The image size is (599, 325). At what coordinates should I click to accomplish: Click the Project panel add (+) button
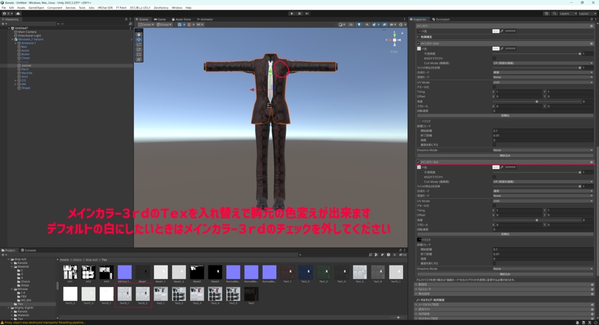[x=4, y=254]
